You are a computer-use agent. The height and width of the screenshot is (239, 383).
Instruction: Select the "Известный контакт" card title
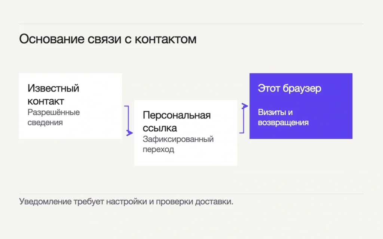[53, 94]
